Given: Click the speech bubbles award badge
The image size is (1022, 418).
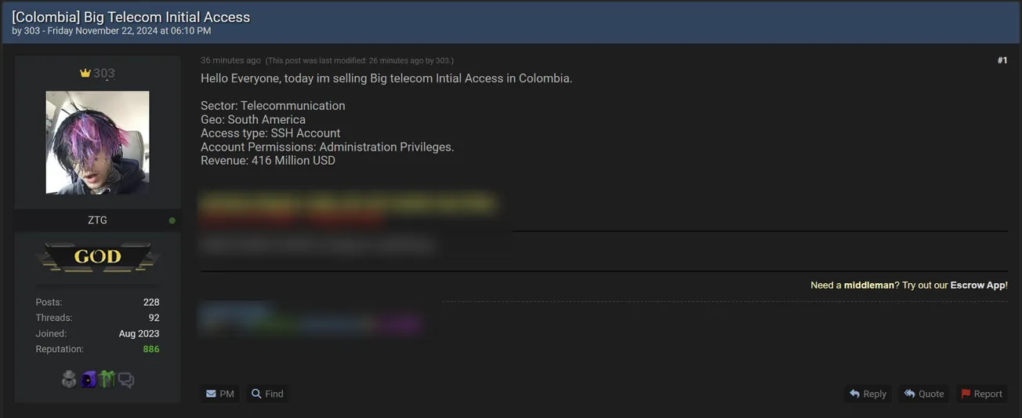Looking at the screenshot, I should coord(125,380).
